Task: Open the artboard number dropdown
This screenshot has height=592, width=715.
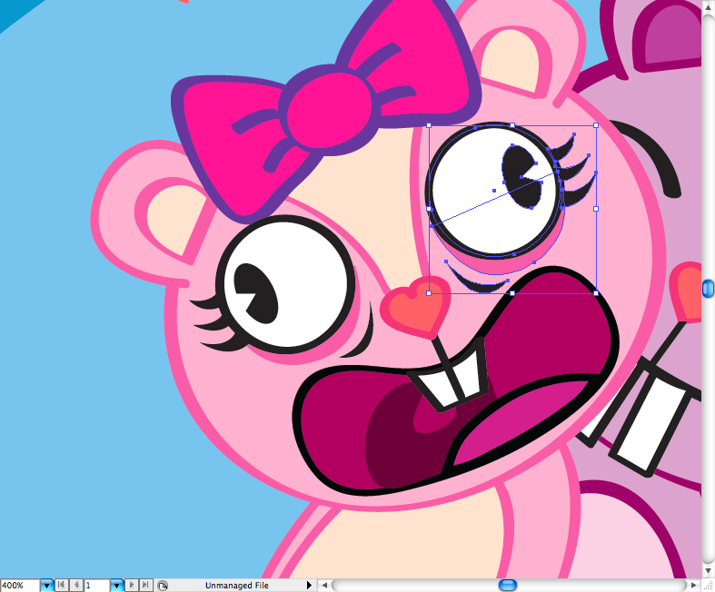Action: (116, 586)
